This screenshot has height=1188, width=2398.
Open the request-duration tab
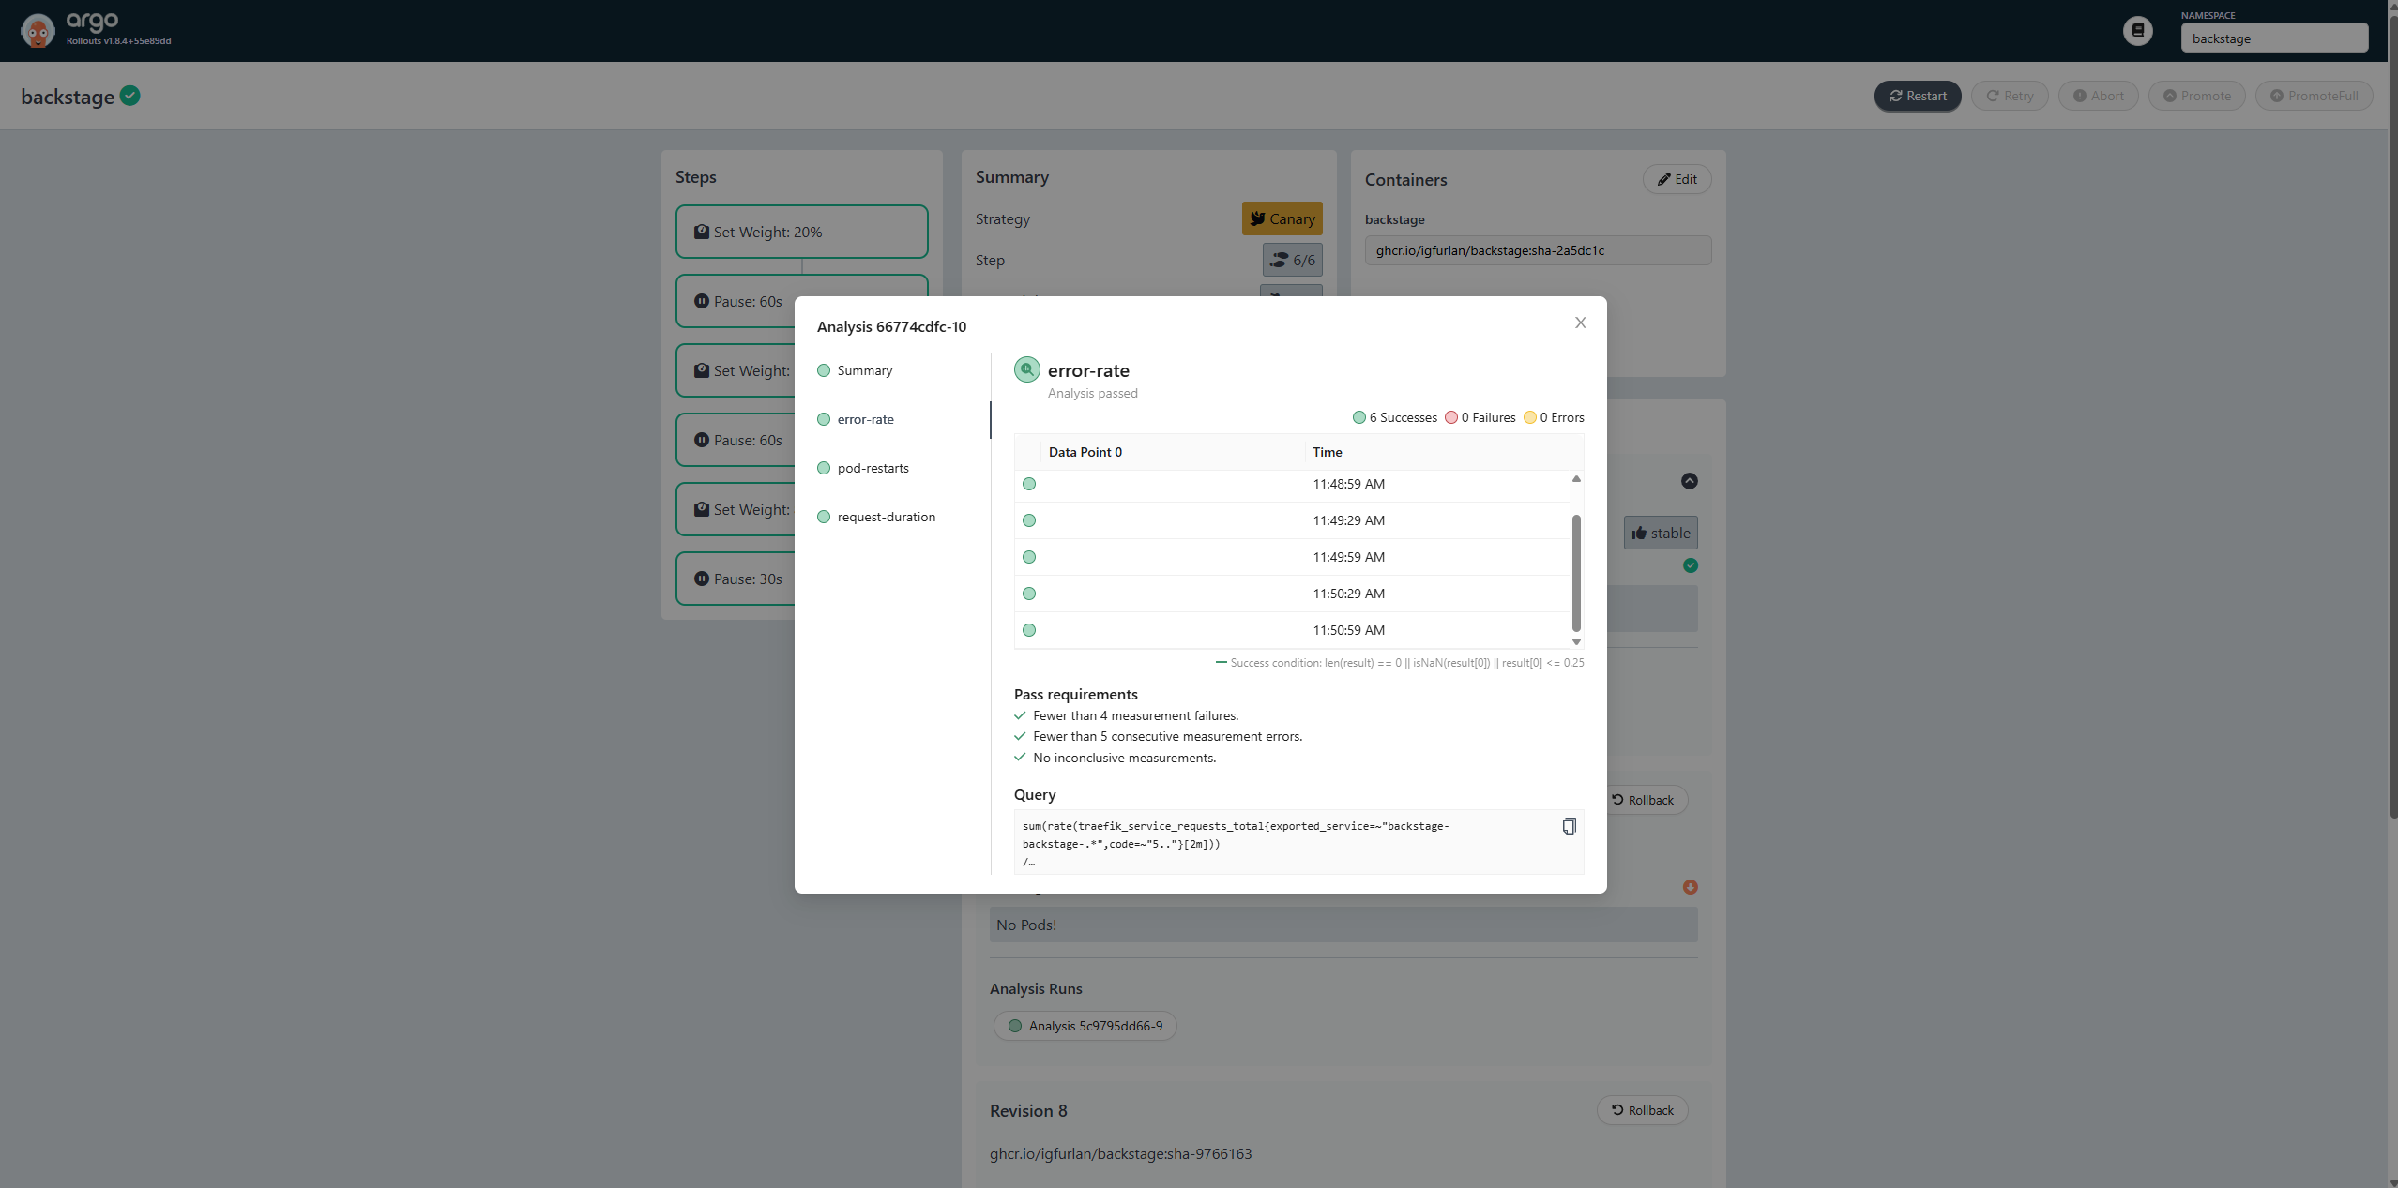pyautogui.click(x=886, y=517)
